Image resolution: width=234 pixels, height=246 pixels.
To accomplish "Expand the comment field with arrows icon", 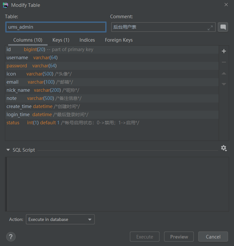I will (210, 28).
